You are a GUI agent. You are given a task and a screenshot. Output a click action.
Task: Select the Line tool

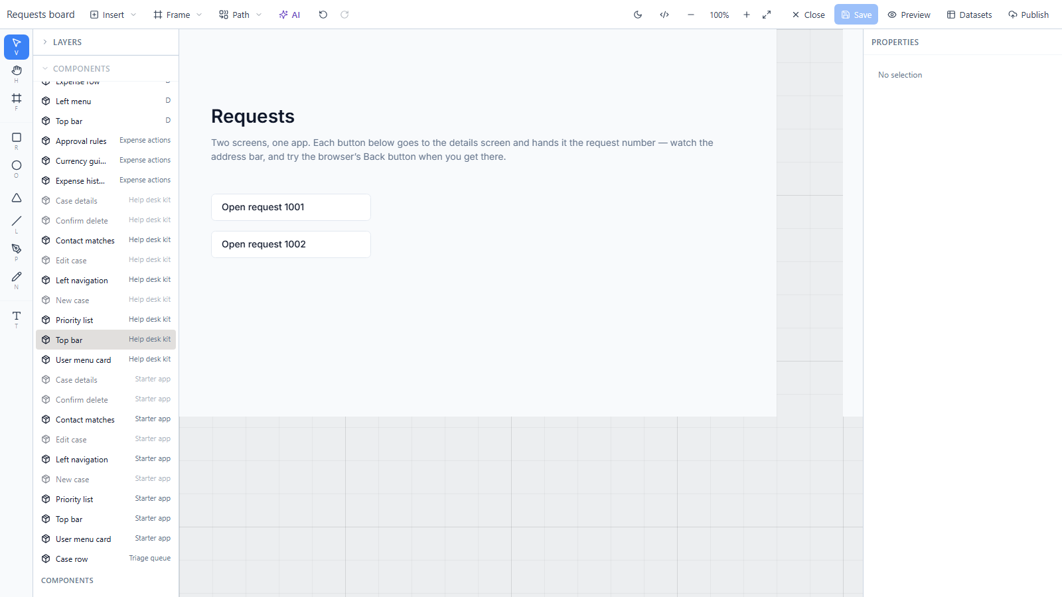17,224
